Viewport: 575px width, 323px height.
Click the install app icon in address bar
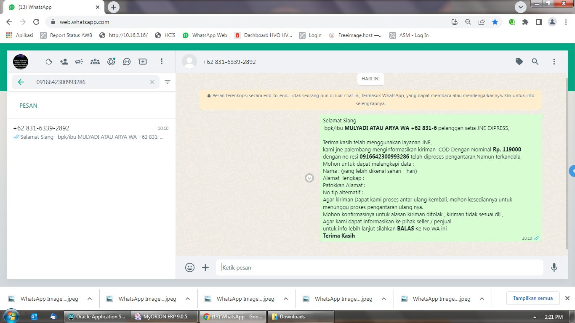[454, 22]
